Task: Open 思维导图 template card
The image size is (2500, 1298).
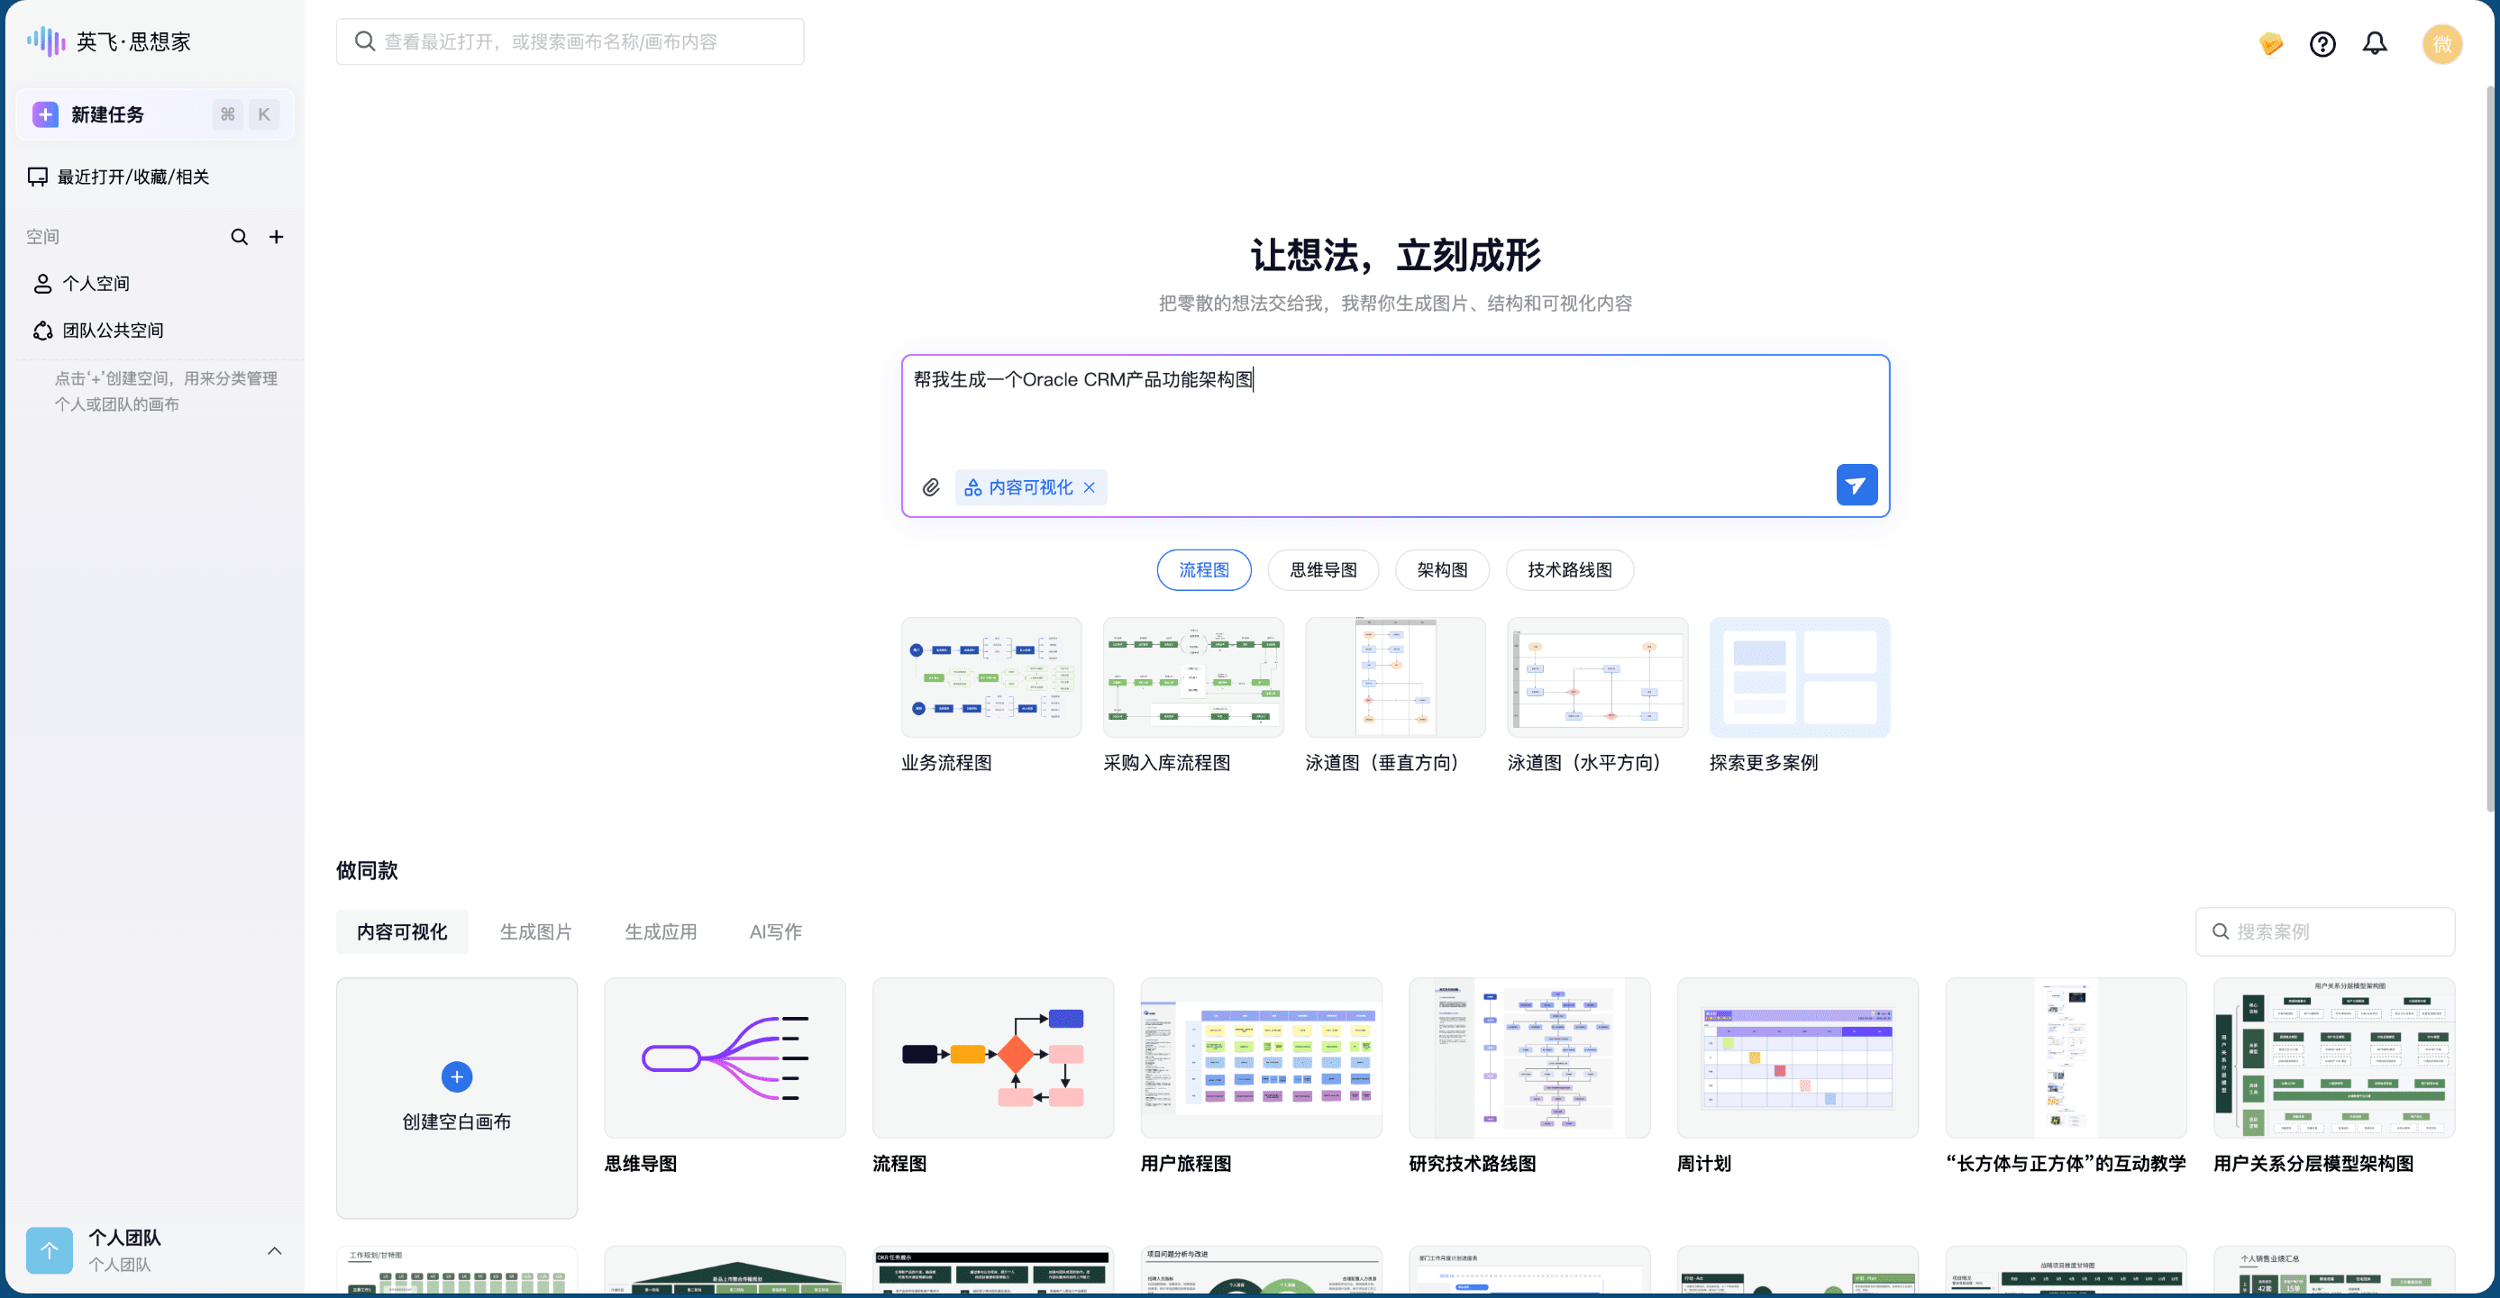Action: 724,1057
